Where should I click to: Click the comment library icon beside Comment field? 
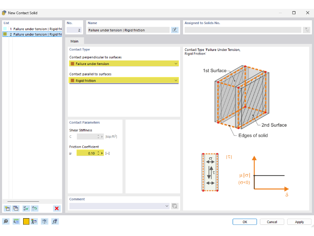coord(175,206)
